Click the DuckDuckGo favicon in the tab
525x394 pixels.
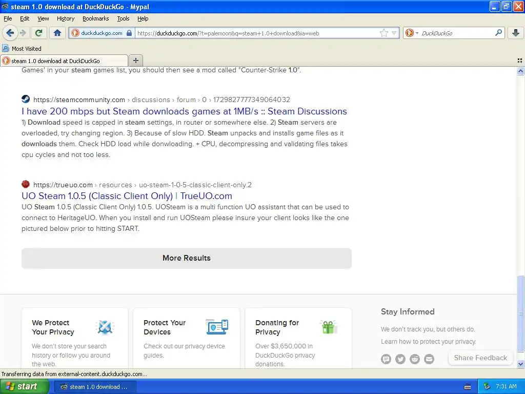6,61
